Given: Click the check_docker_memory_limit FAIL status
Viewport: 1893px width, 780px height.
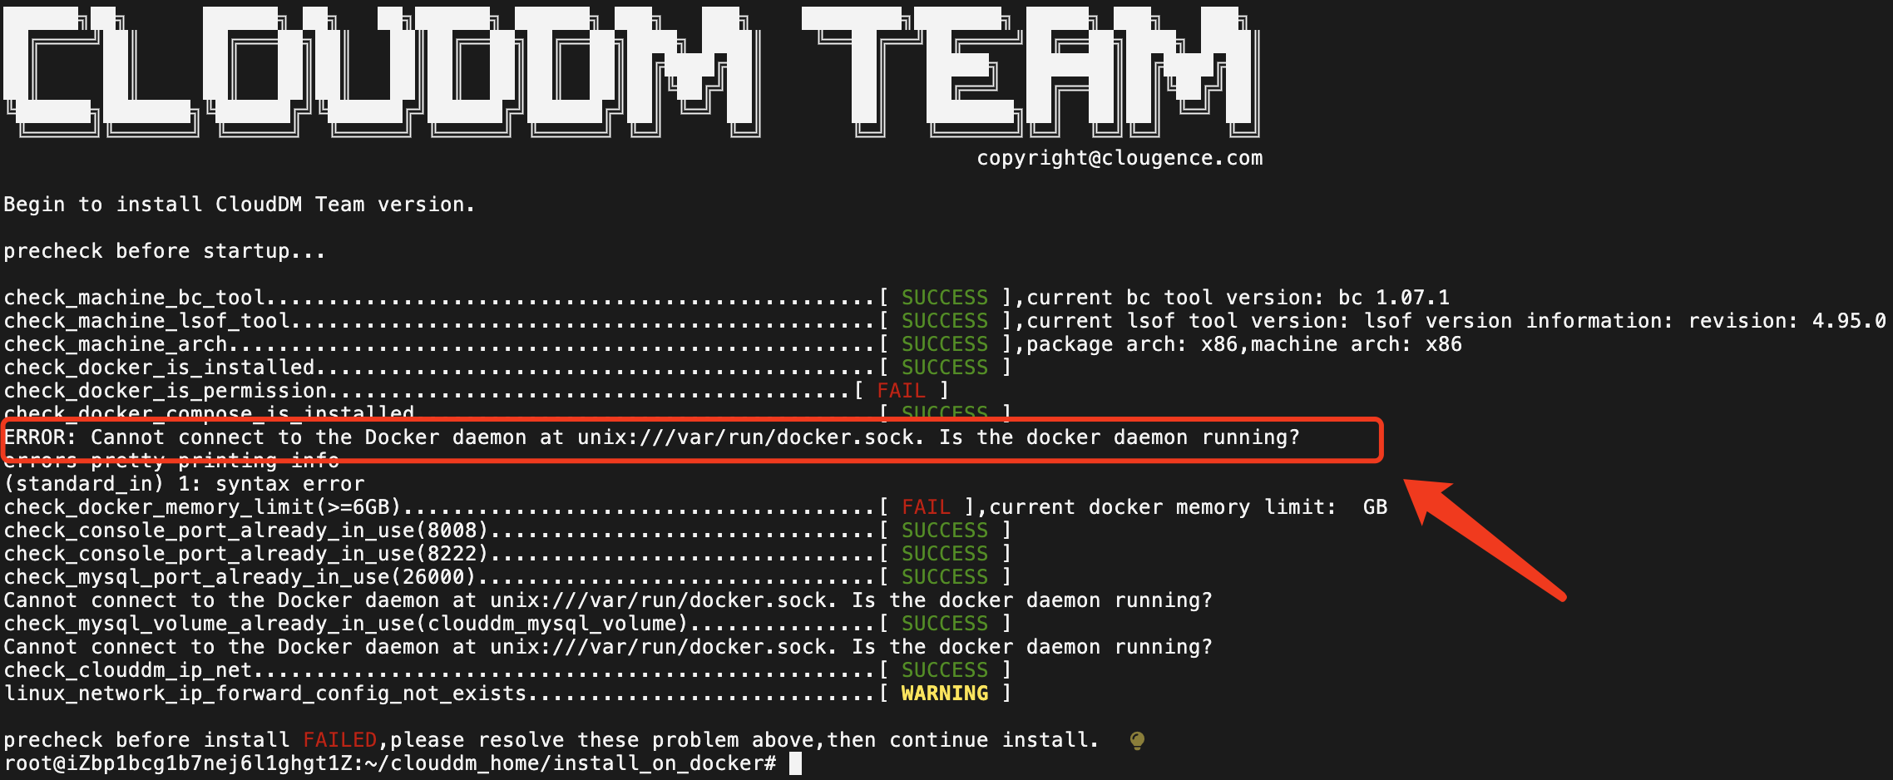Looking at the screenshot, I should (x=926, y=506).
